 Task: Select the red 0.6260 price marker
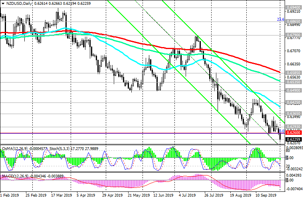tap(293, 132)
